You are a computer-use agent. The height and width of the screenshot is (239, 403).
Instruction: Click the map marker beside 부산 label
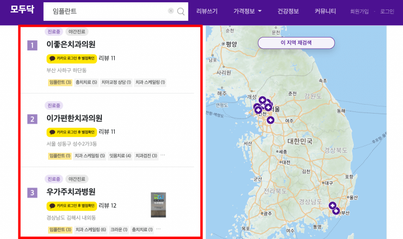pos(336,211)
